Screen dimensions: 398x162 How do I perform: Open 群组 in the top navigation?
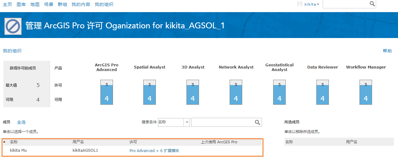point(62,4)
